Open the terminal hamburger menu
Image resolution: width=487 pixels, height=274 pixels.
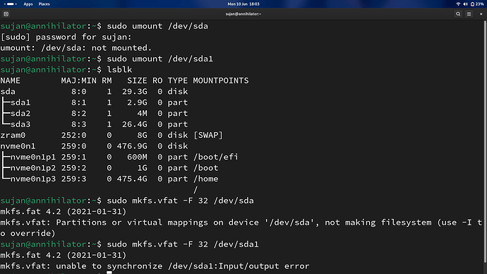click(x=469, y=14)
